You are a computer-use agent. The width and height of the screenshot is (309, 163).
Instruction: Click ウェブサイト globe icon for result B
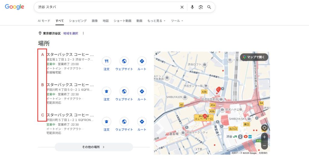[x=124, y=91]
